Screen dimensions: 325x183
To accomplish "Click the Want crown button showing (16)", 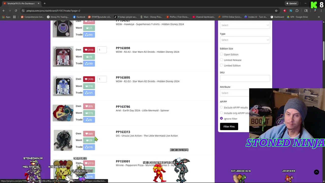I will pyautogui.click(x=89, y=86).
